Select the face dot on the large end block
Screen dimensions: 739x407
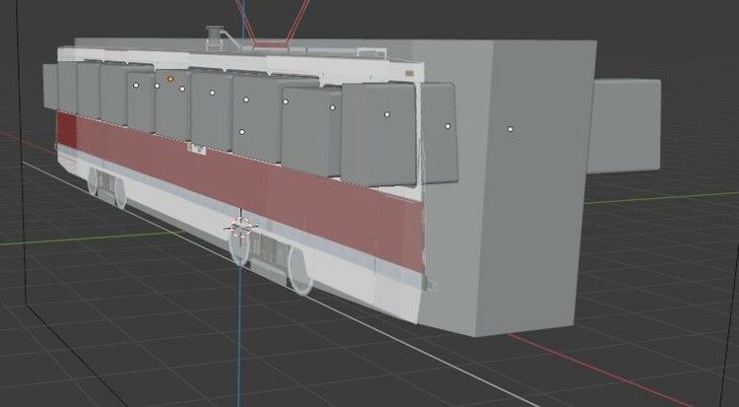coord(510,129)
